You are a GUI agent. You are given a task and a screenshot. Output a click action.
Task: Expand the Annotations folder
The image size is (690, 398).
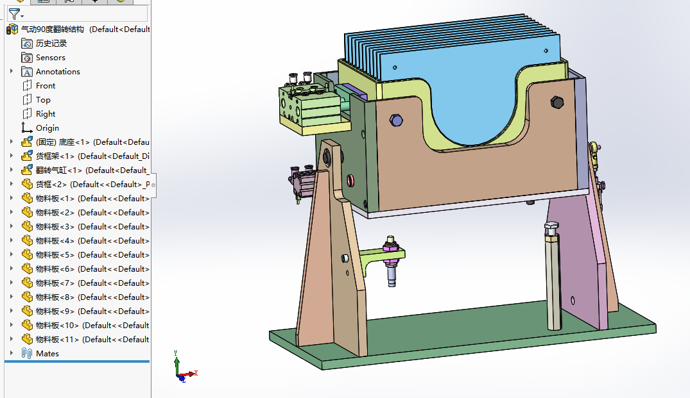12,71
